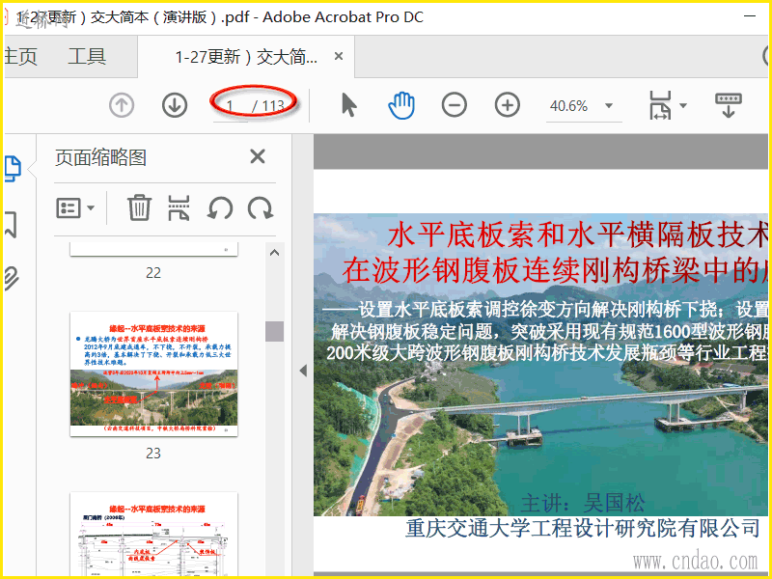
Task: Open the 工具 tab
Action: click(x=87, y=57)
